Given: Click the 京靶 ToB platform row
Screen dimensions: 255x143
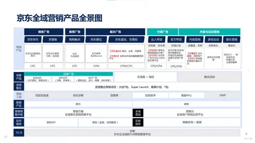Looking at the screenshot, I should (x=132, y=133).
